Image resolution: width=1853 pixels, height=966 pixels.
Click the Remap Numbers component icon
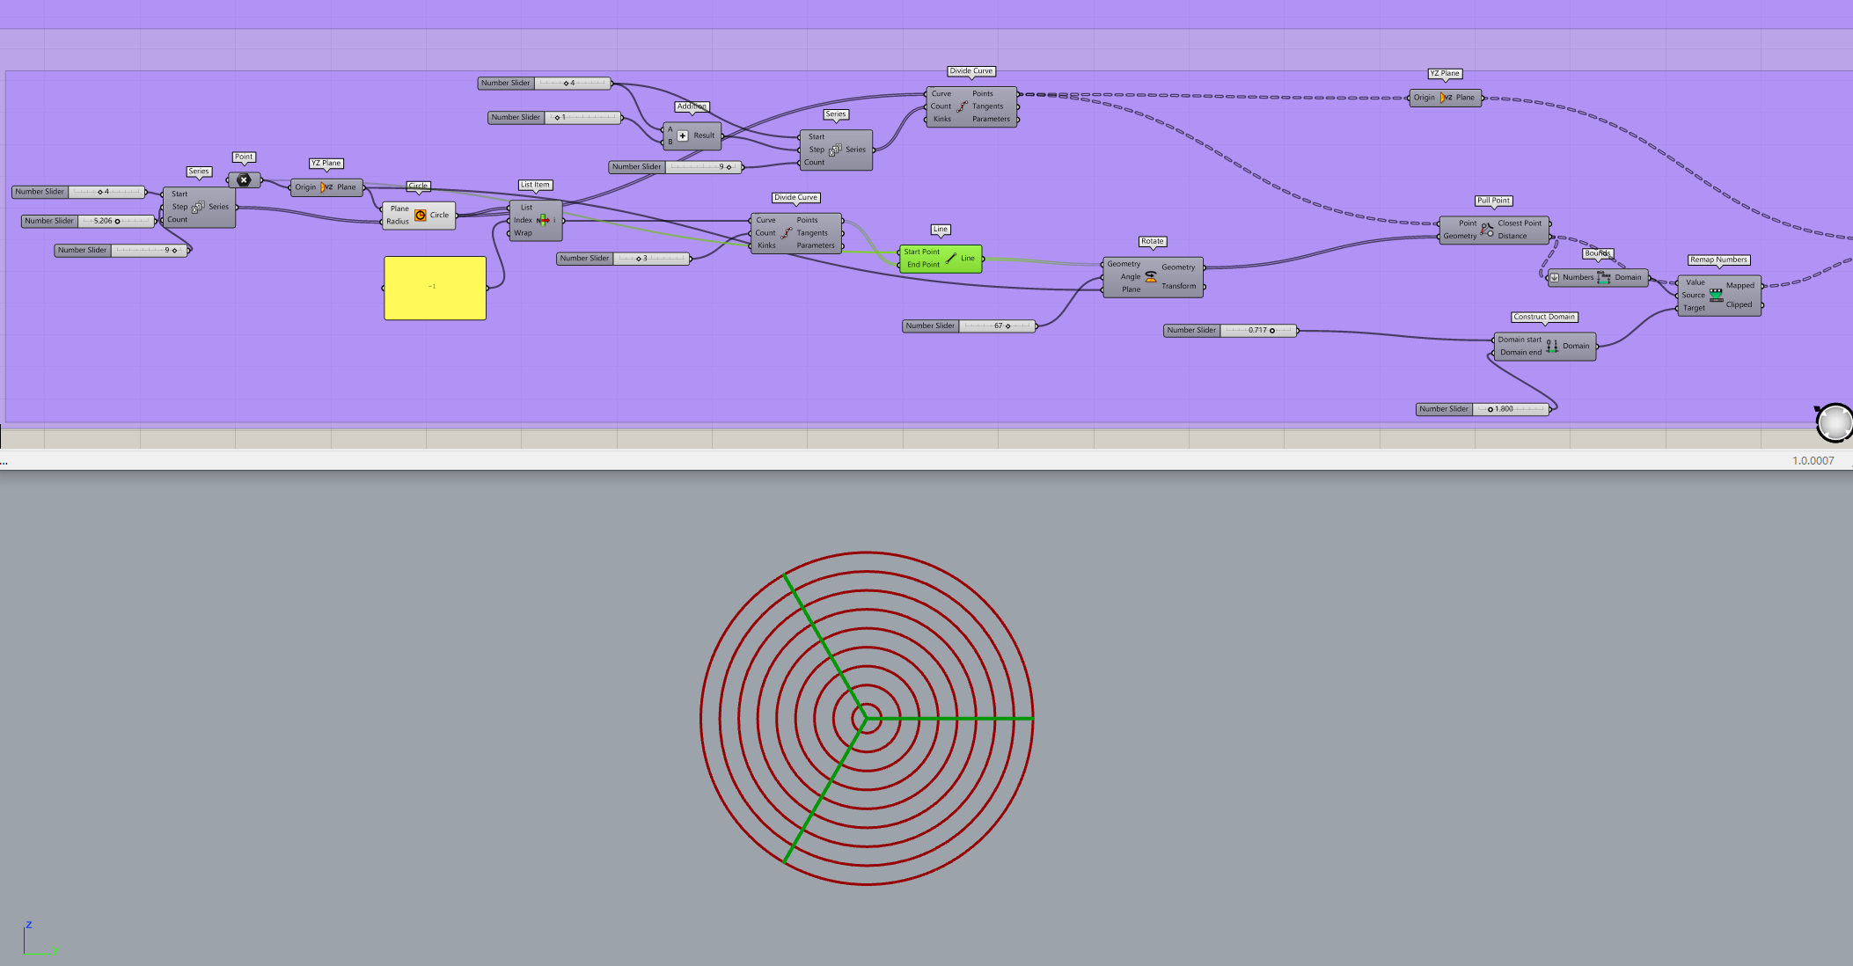[x=1716, y=295]
